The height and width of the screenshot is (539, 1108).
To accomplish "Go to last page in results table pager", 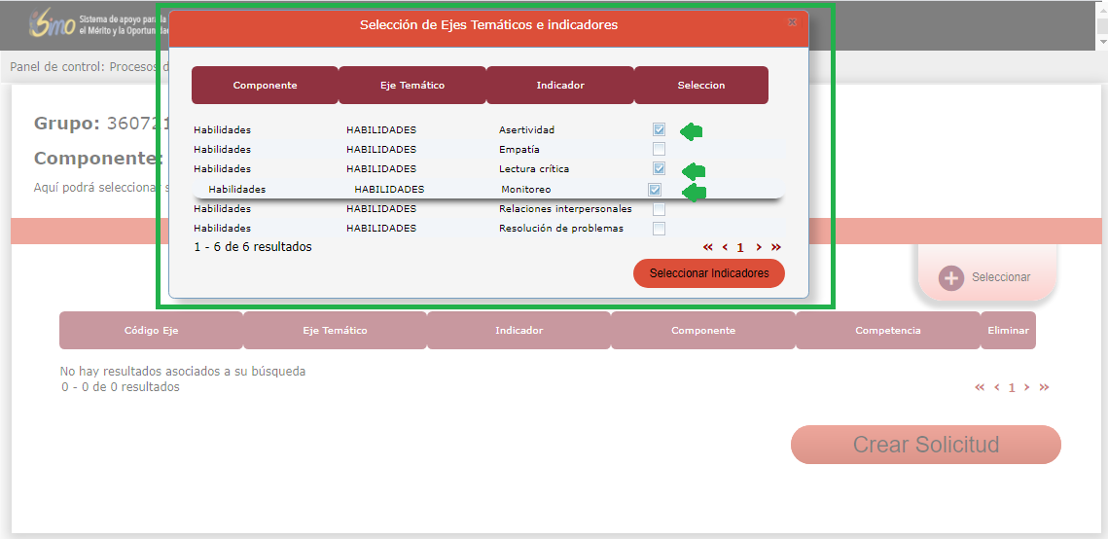I will 1044,387.
